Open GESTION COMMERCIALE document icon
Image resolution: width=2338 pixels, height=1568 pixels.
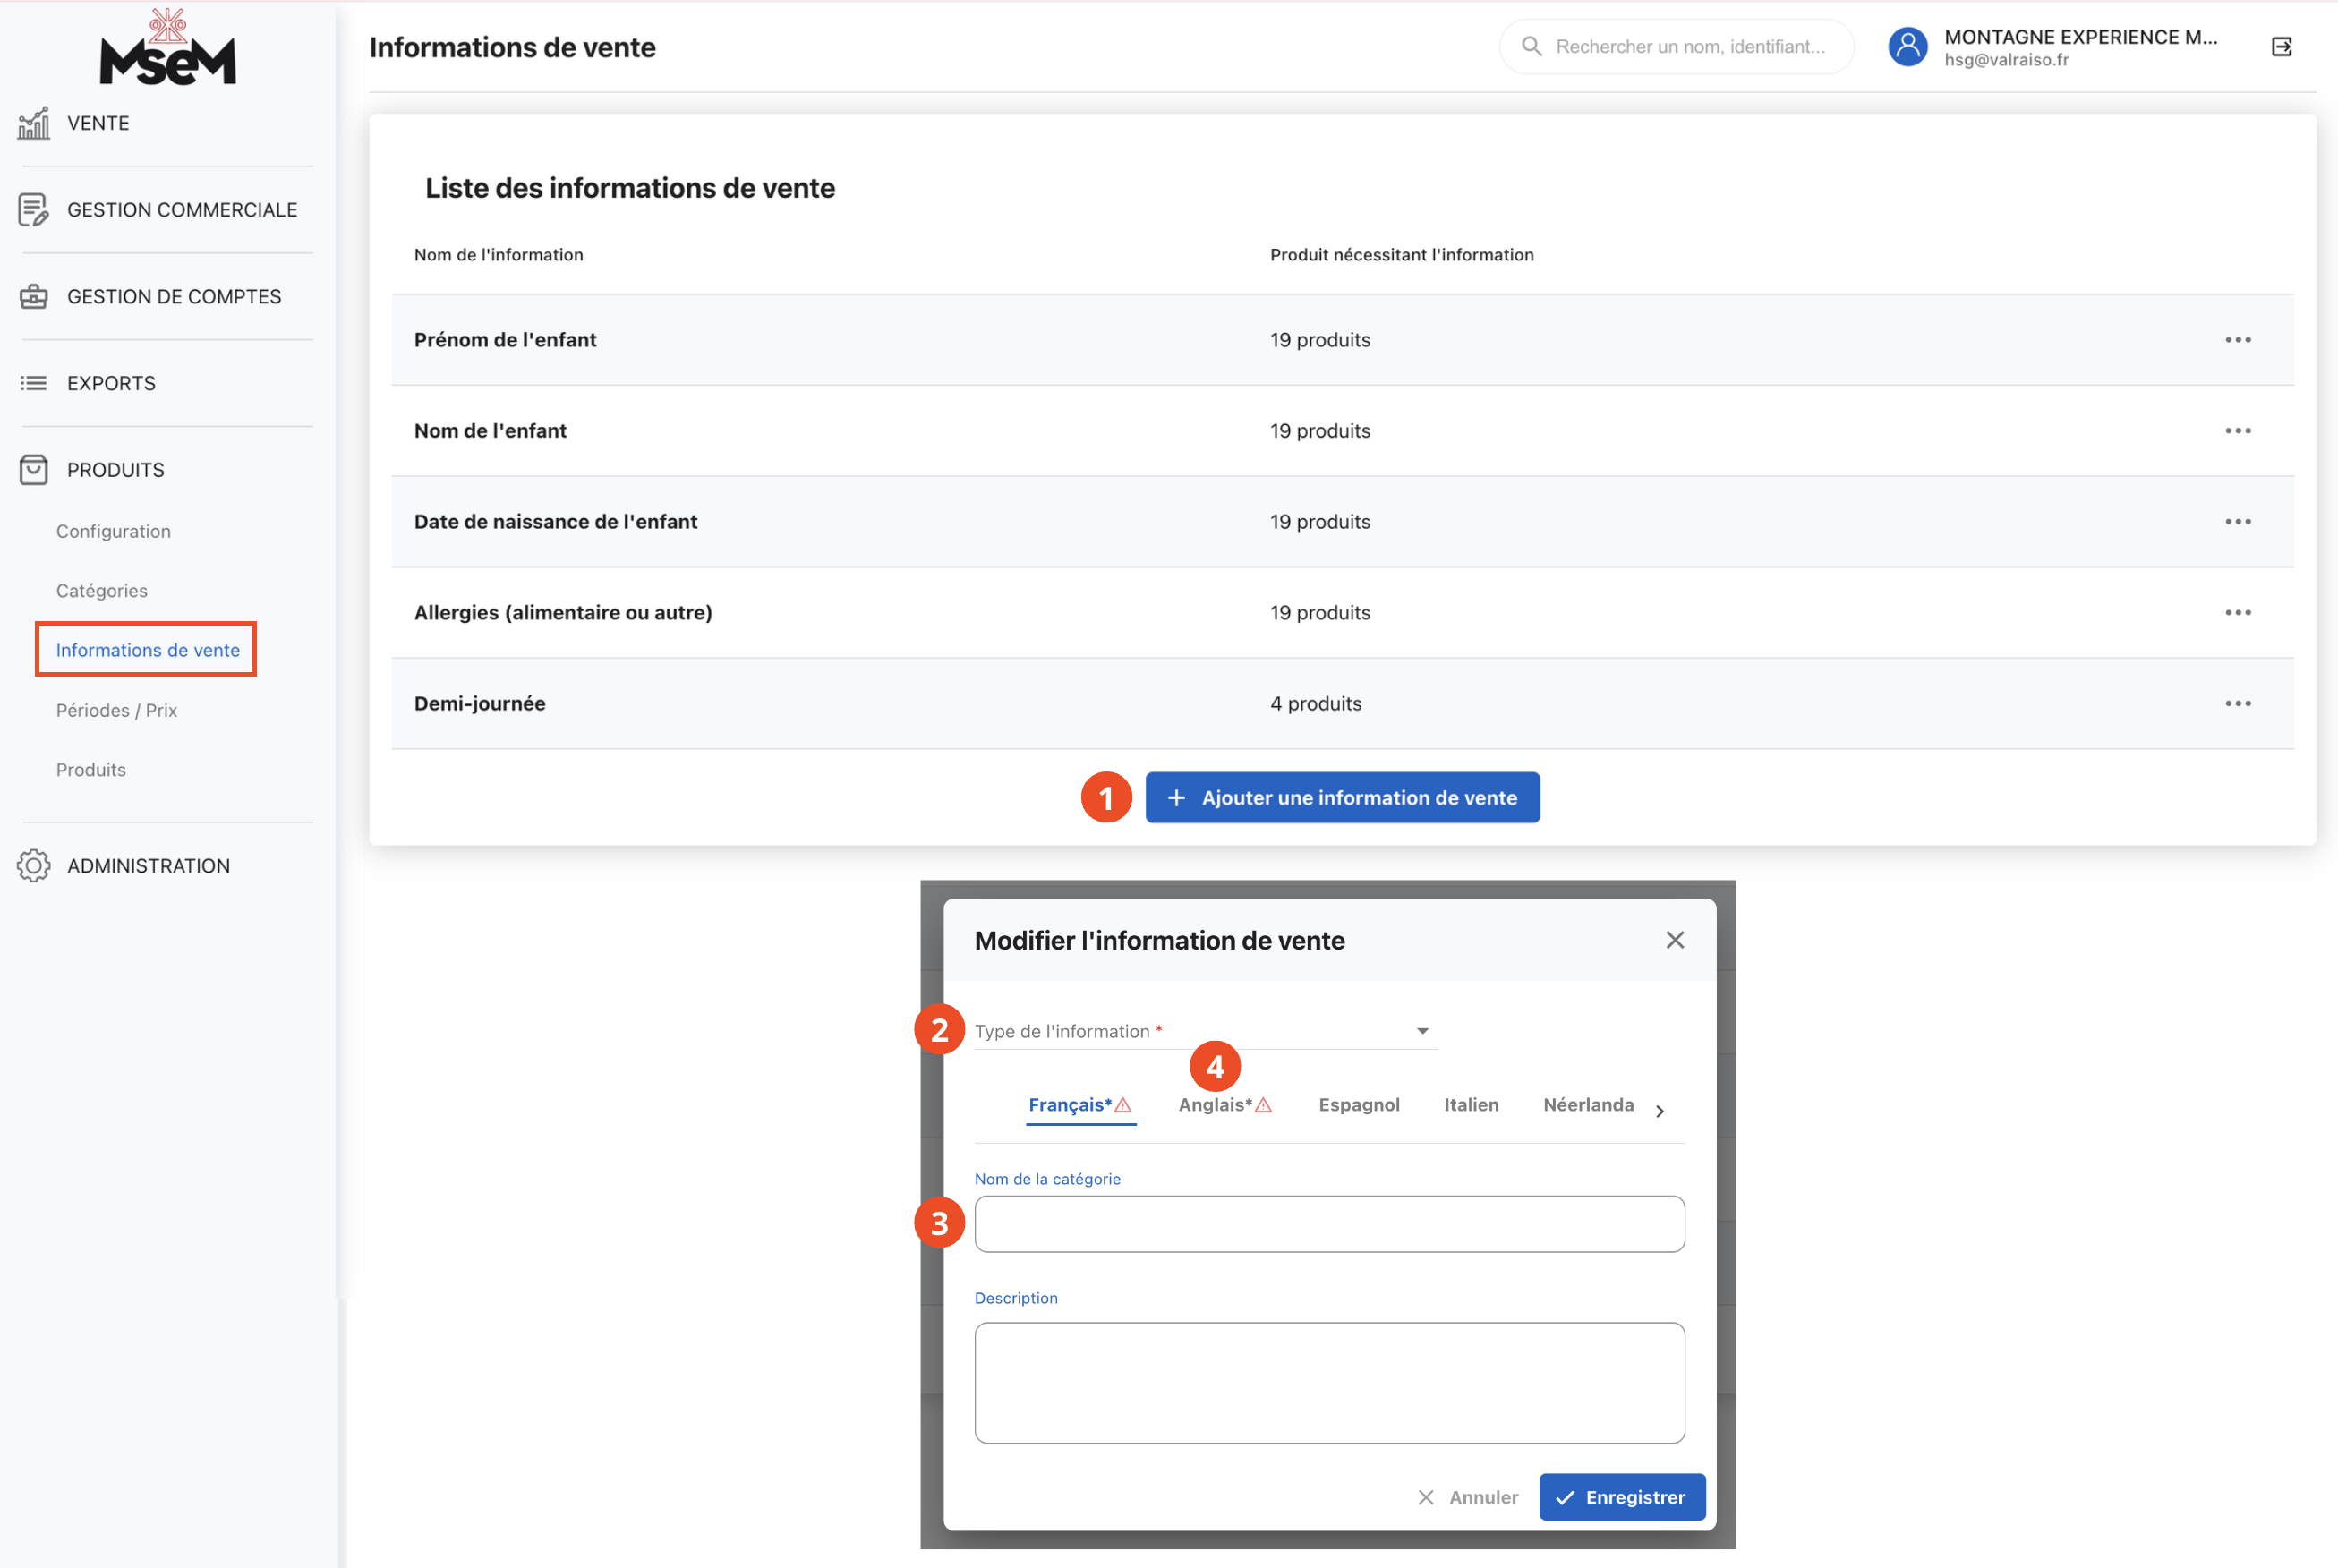33,210
